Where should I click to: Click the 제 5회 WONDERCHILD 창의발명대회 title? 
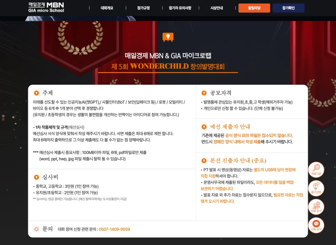168,66
